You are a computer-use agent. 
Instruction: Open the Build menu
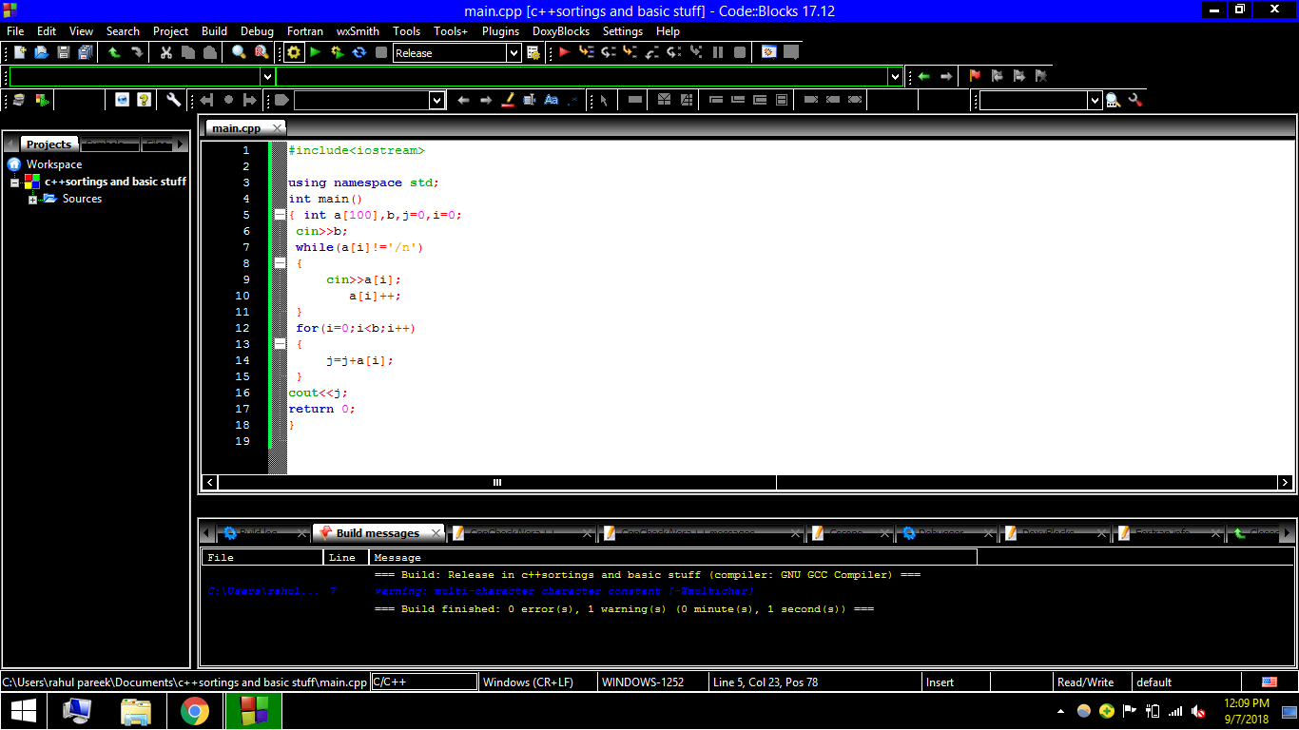[214, 30]
